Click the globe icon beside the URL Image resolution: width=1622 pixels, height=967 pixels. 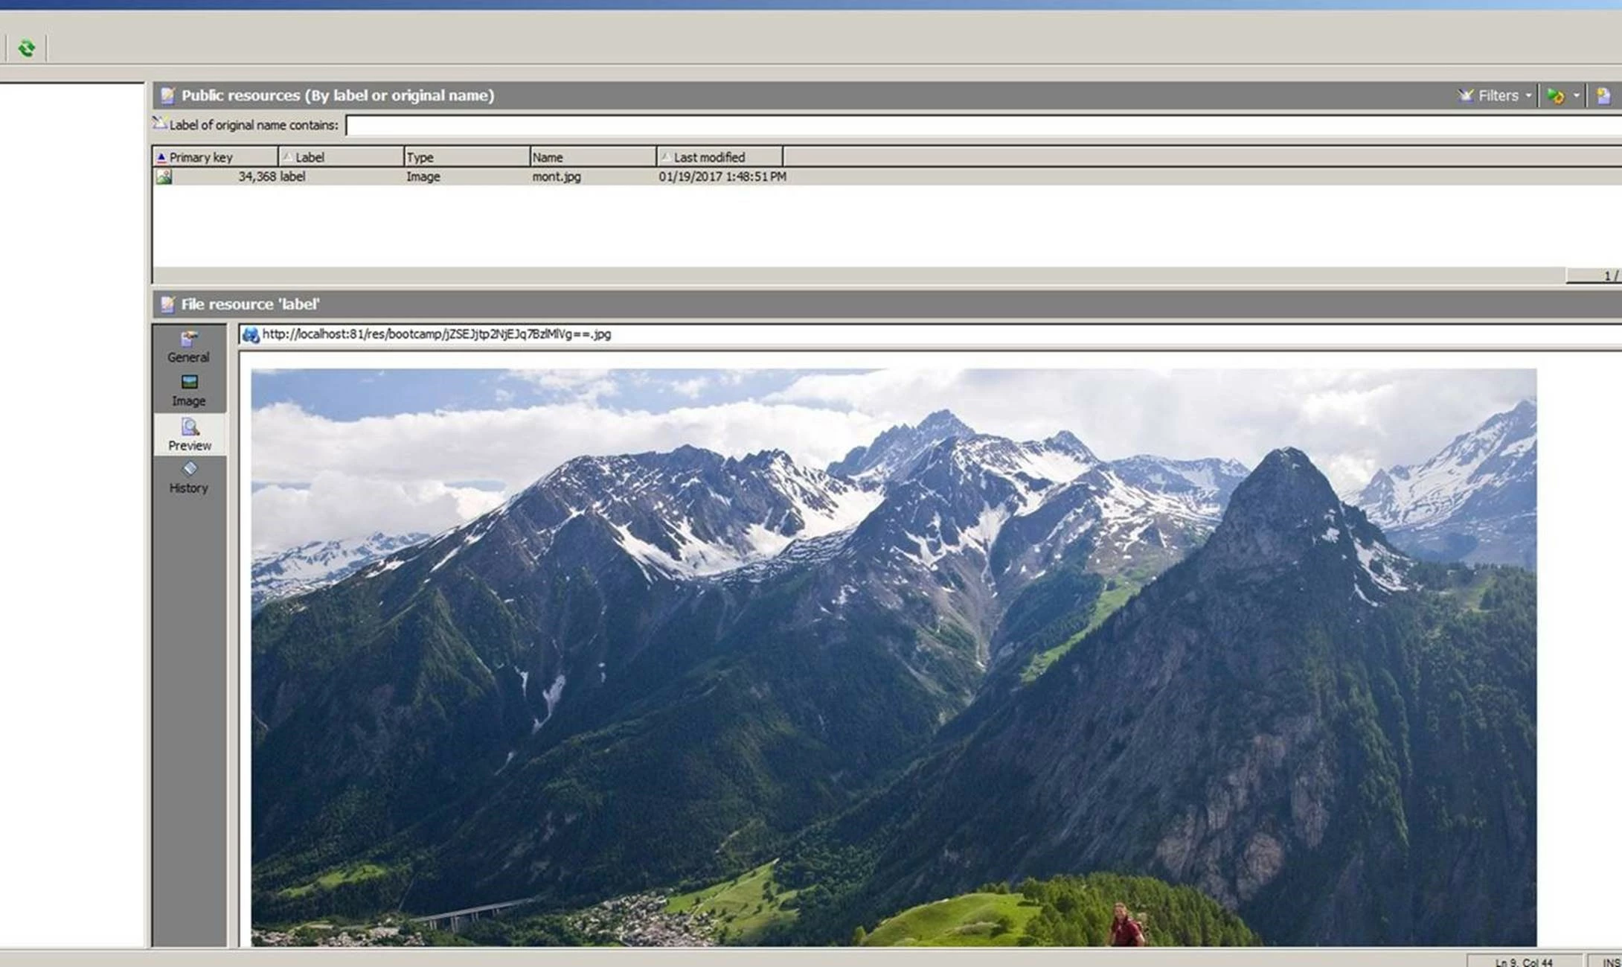(x=251, y=335)
